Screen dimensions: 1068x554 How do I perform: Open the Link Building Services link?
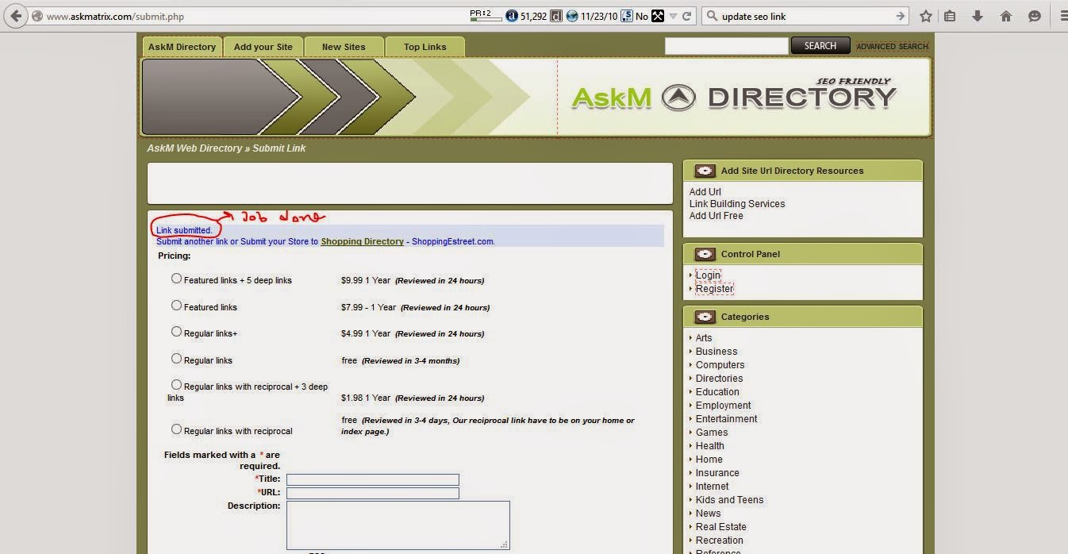pos(737,204)
